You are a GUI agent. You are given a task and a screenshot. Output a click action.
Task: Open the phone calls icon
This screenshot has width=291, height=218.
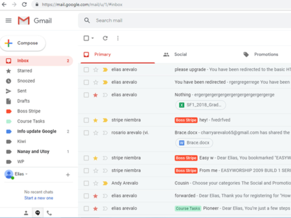point(49,213)
